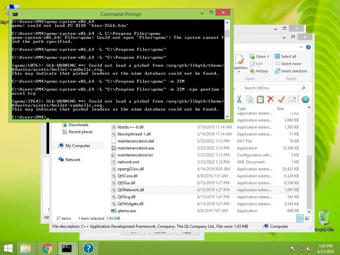This screenshot has height=255, width=340.
Task: Open File Explorer from the taskbar
Action: click(25, 248)
